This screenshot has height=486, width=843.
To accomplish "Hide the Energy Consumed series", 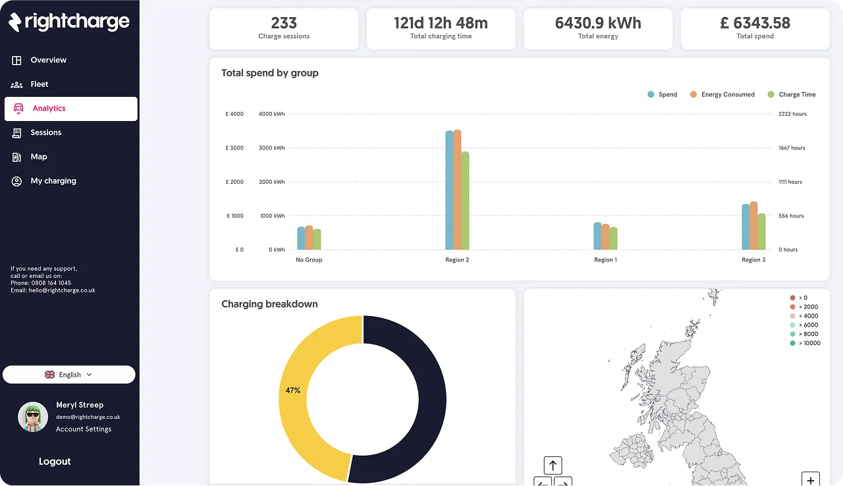I will [722, 94].
